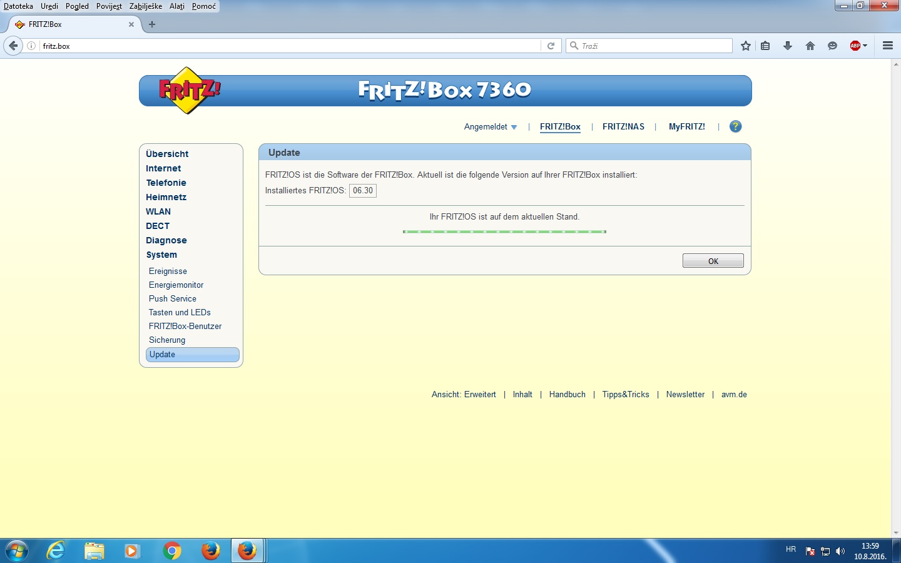This screenshot has width=901, height=563.
Task: Open the Firefox downloads arrow icon
Action: tap(788, 46)
